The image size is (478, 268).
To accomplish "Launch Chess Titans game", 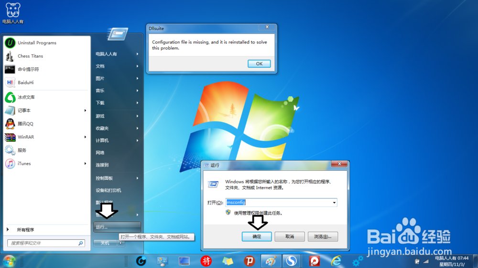I will 47,56.
